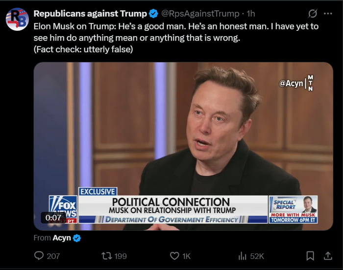Click the verified badge next to Acyn
The height and width of the screenshot is (270, 343).
[77, 238]
